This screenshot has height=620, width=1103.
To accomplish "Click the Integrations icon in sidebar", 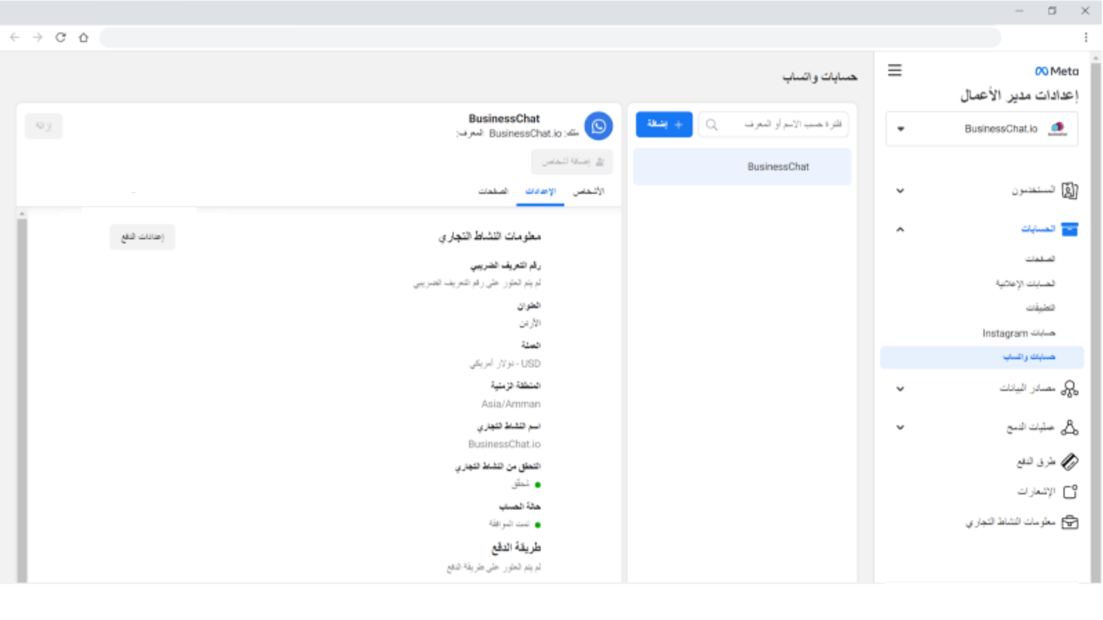I will click(1069, 428).
